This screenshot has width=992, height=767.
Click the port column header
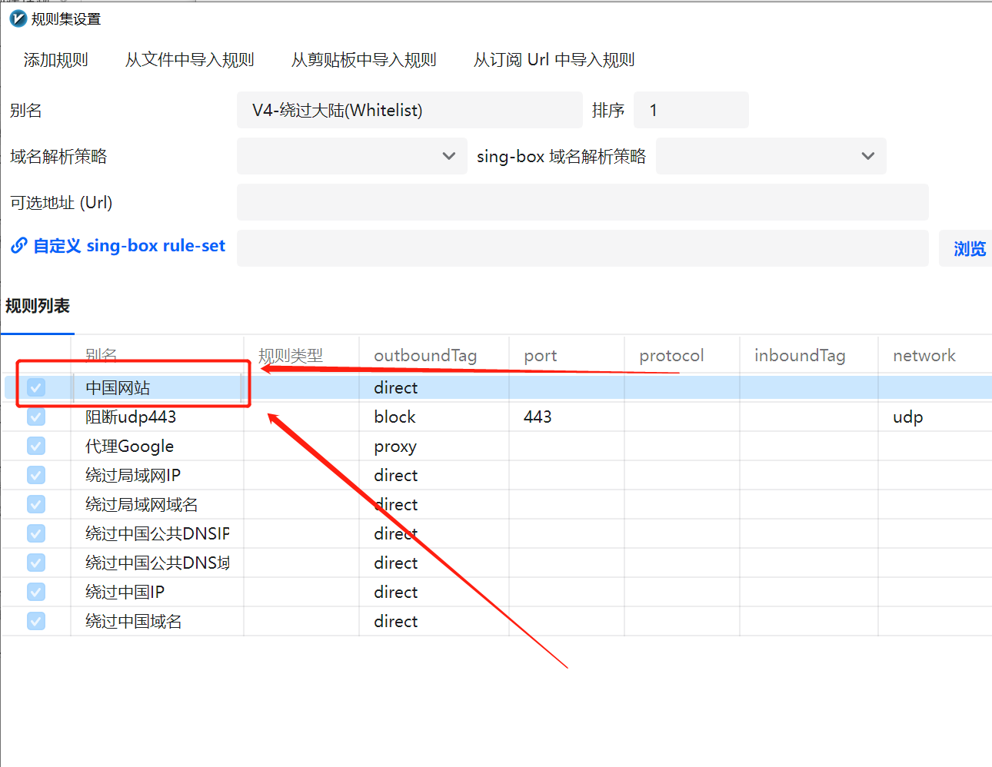(540, 356)
